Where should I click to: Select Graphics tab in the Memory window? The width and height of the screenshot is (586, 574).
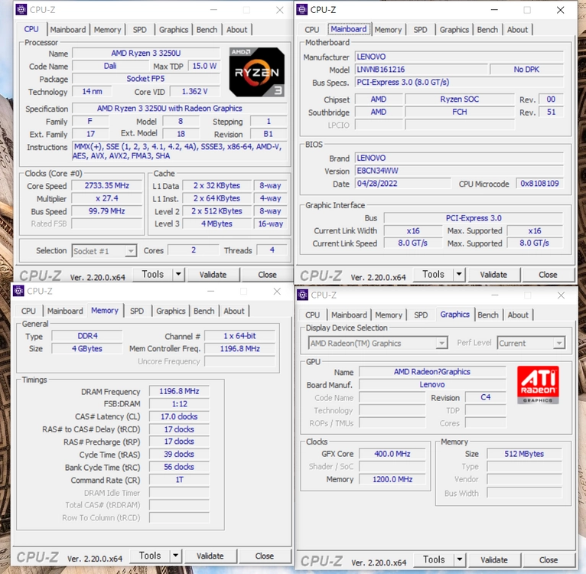[x=171, y=311]
